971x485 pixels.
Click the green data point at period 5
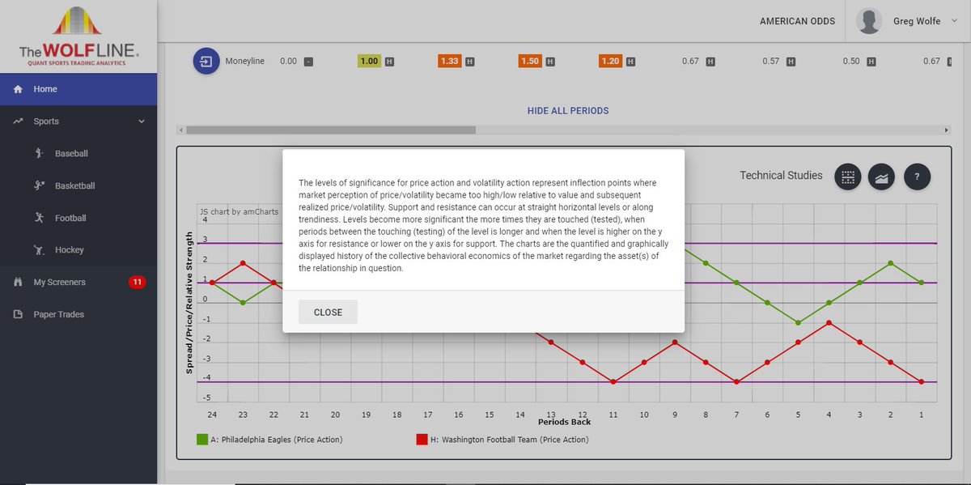coord(798,322)
